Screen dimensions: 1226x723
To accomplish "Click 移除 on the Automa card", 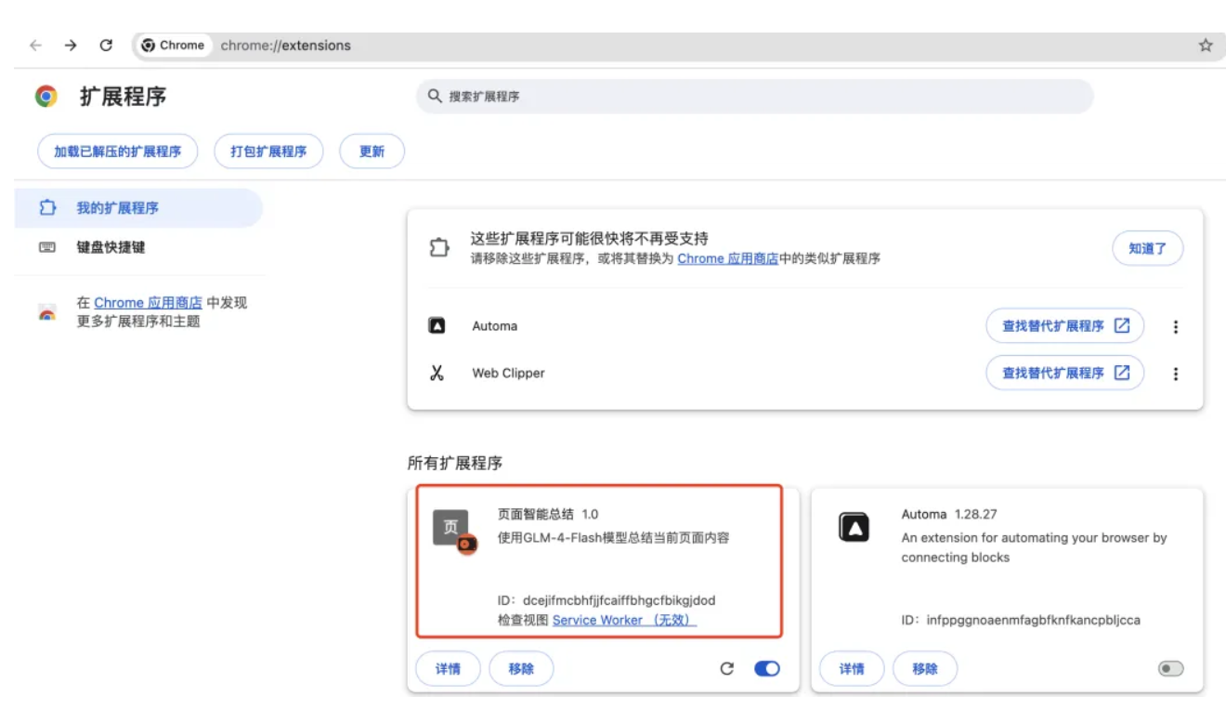I will point(925,668).
